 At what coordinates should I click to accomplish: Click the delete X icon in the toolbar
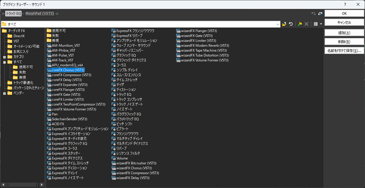click(x=307, y=24)
